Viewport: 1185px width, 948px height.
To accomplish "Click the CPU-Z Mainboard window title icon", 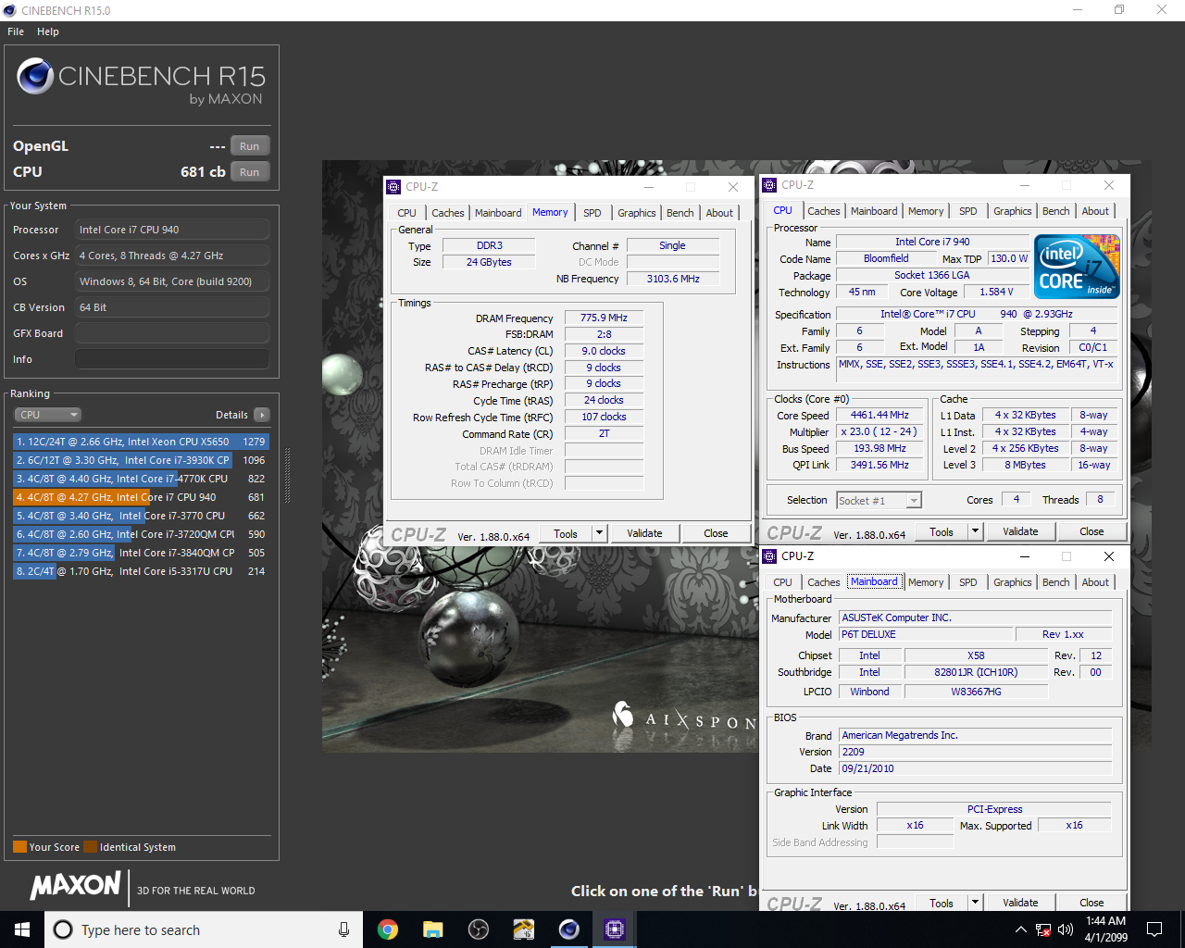I will tap(769, 556).
